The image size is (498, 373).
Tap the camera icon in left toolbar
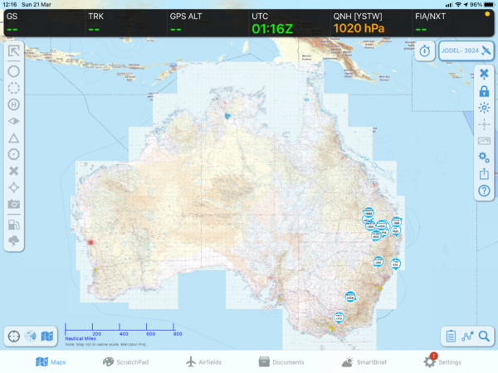pyautogui.click(x=14, y=204)
